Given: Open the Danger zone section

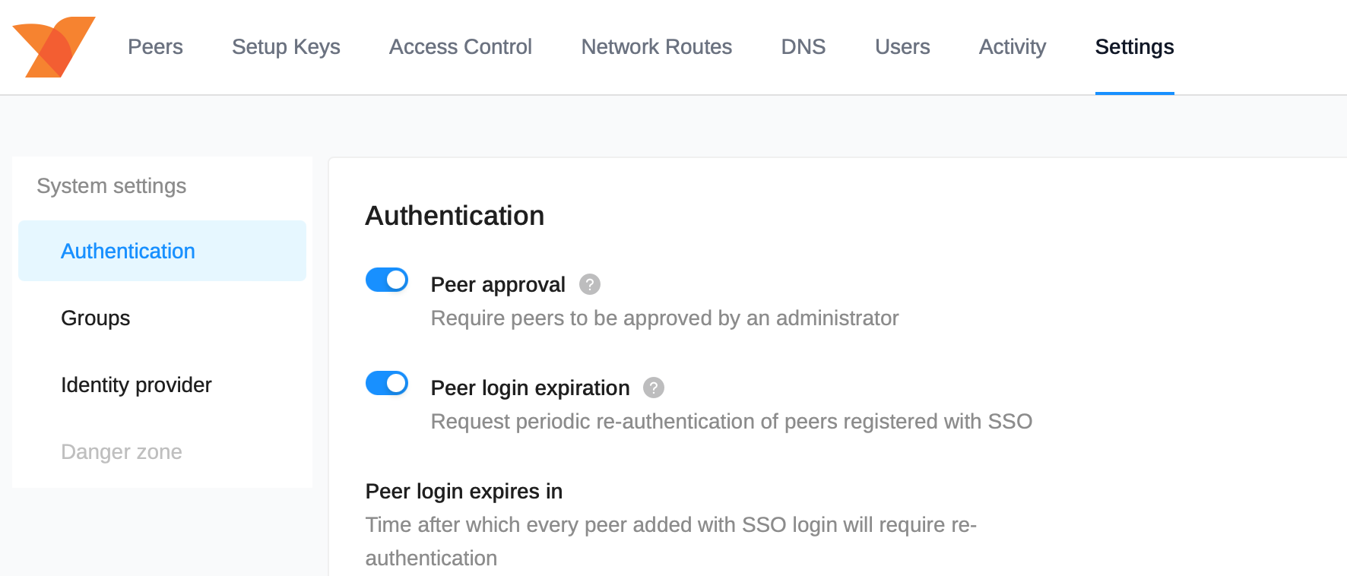Looking at the screenshot, I should [122, 452].
